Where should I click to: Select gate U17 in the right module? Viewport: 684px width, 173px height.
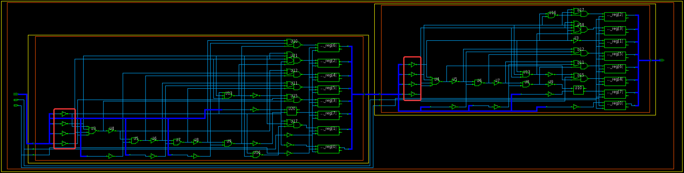pos(580,13)
